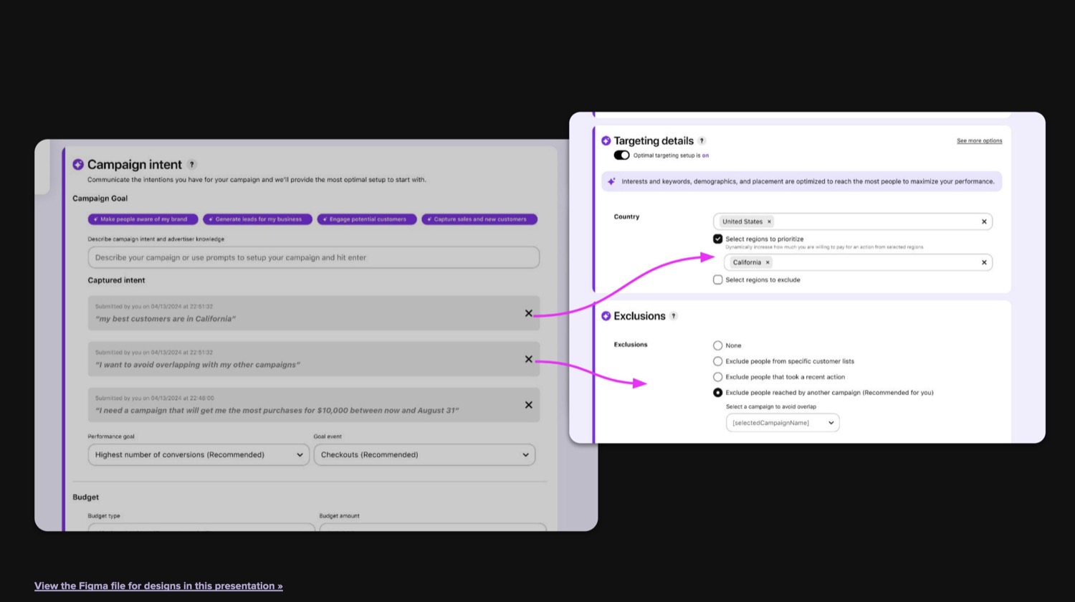Remove the '$10,000 between now and August 31' intent
The height and width of the screenshot is (602, 1075).
pos(528,405)
